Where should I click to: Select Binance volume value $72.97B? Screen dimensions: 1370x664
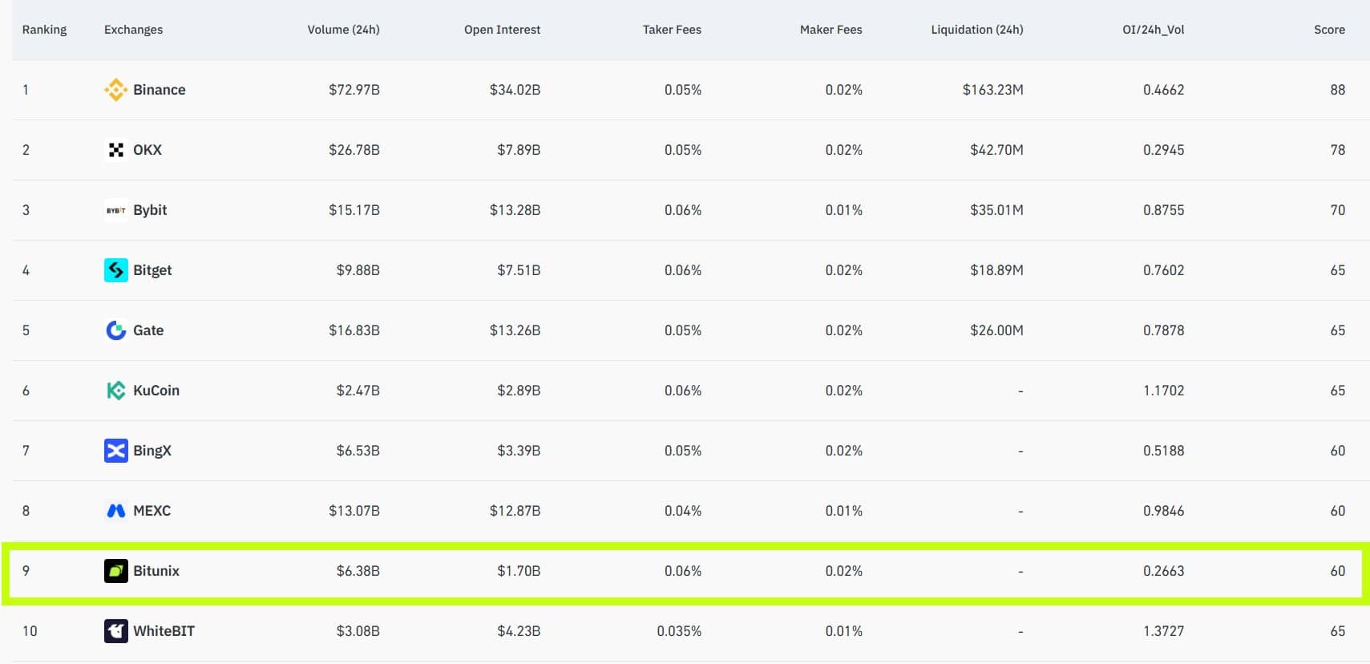tap(354, 90)
